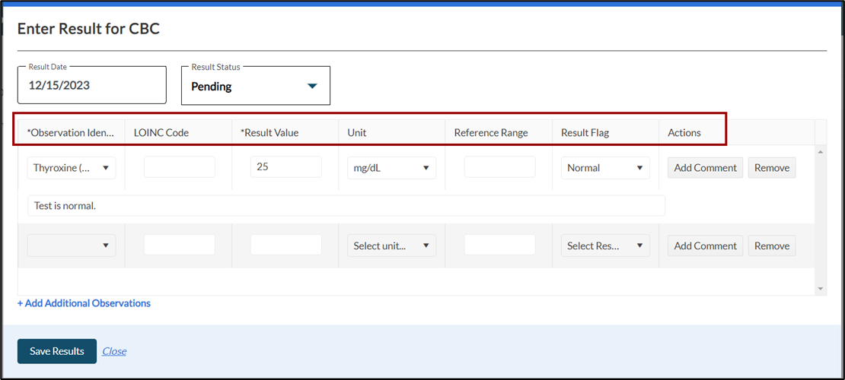
Task: Open the mg/dL unit dropdown
Action: tap(391, 168)
